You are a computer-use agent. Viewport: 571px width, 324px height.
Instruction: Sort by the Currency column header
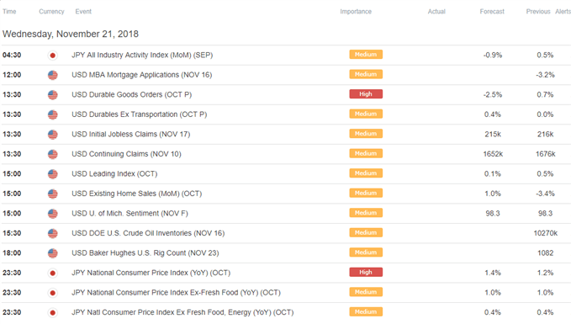point(51,12)
